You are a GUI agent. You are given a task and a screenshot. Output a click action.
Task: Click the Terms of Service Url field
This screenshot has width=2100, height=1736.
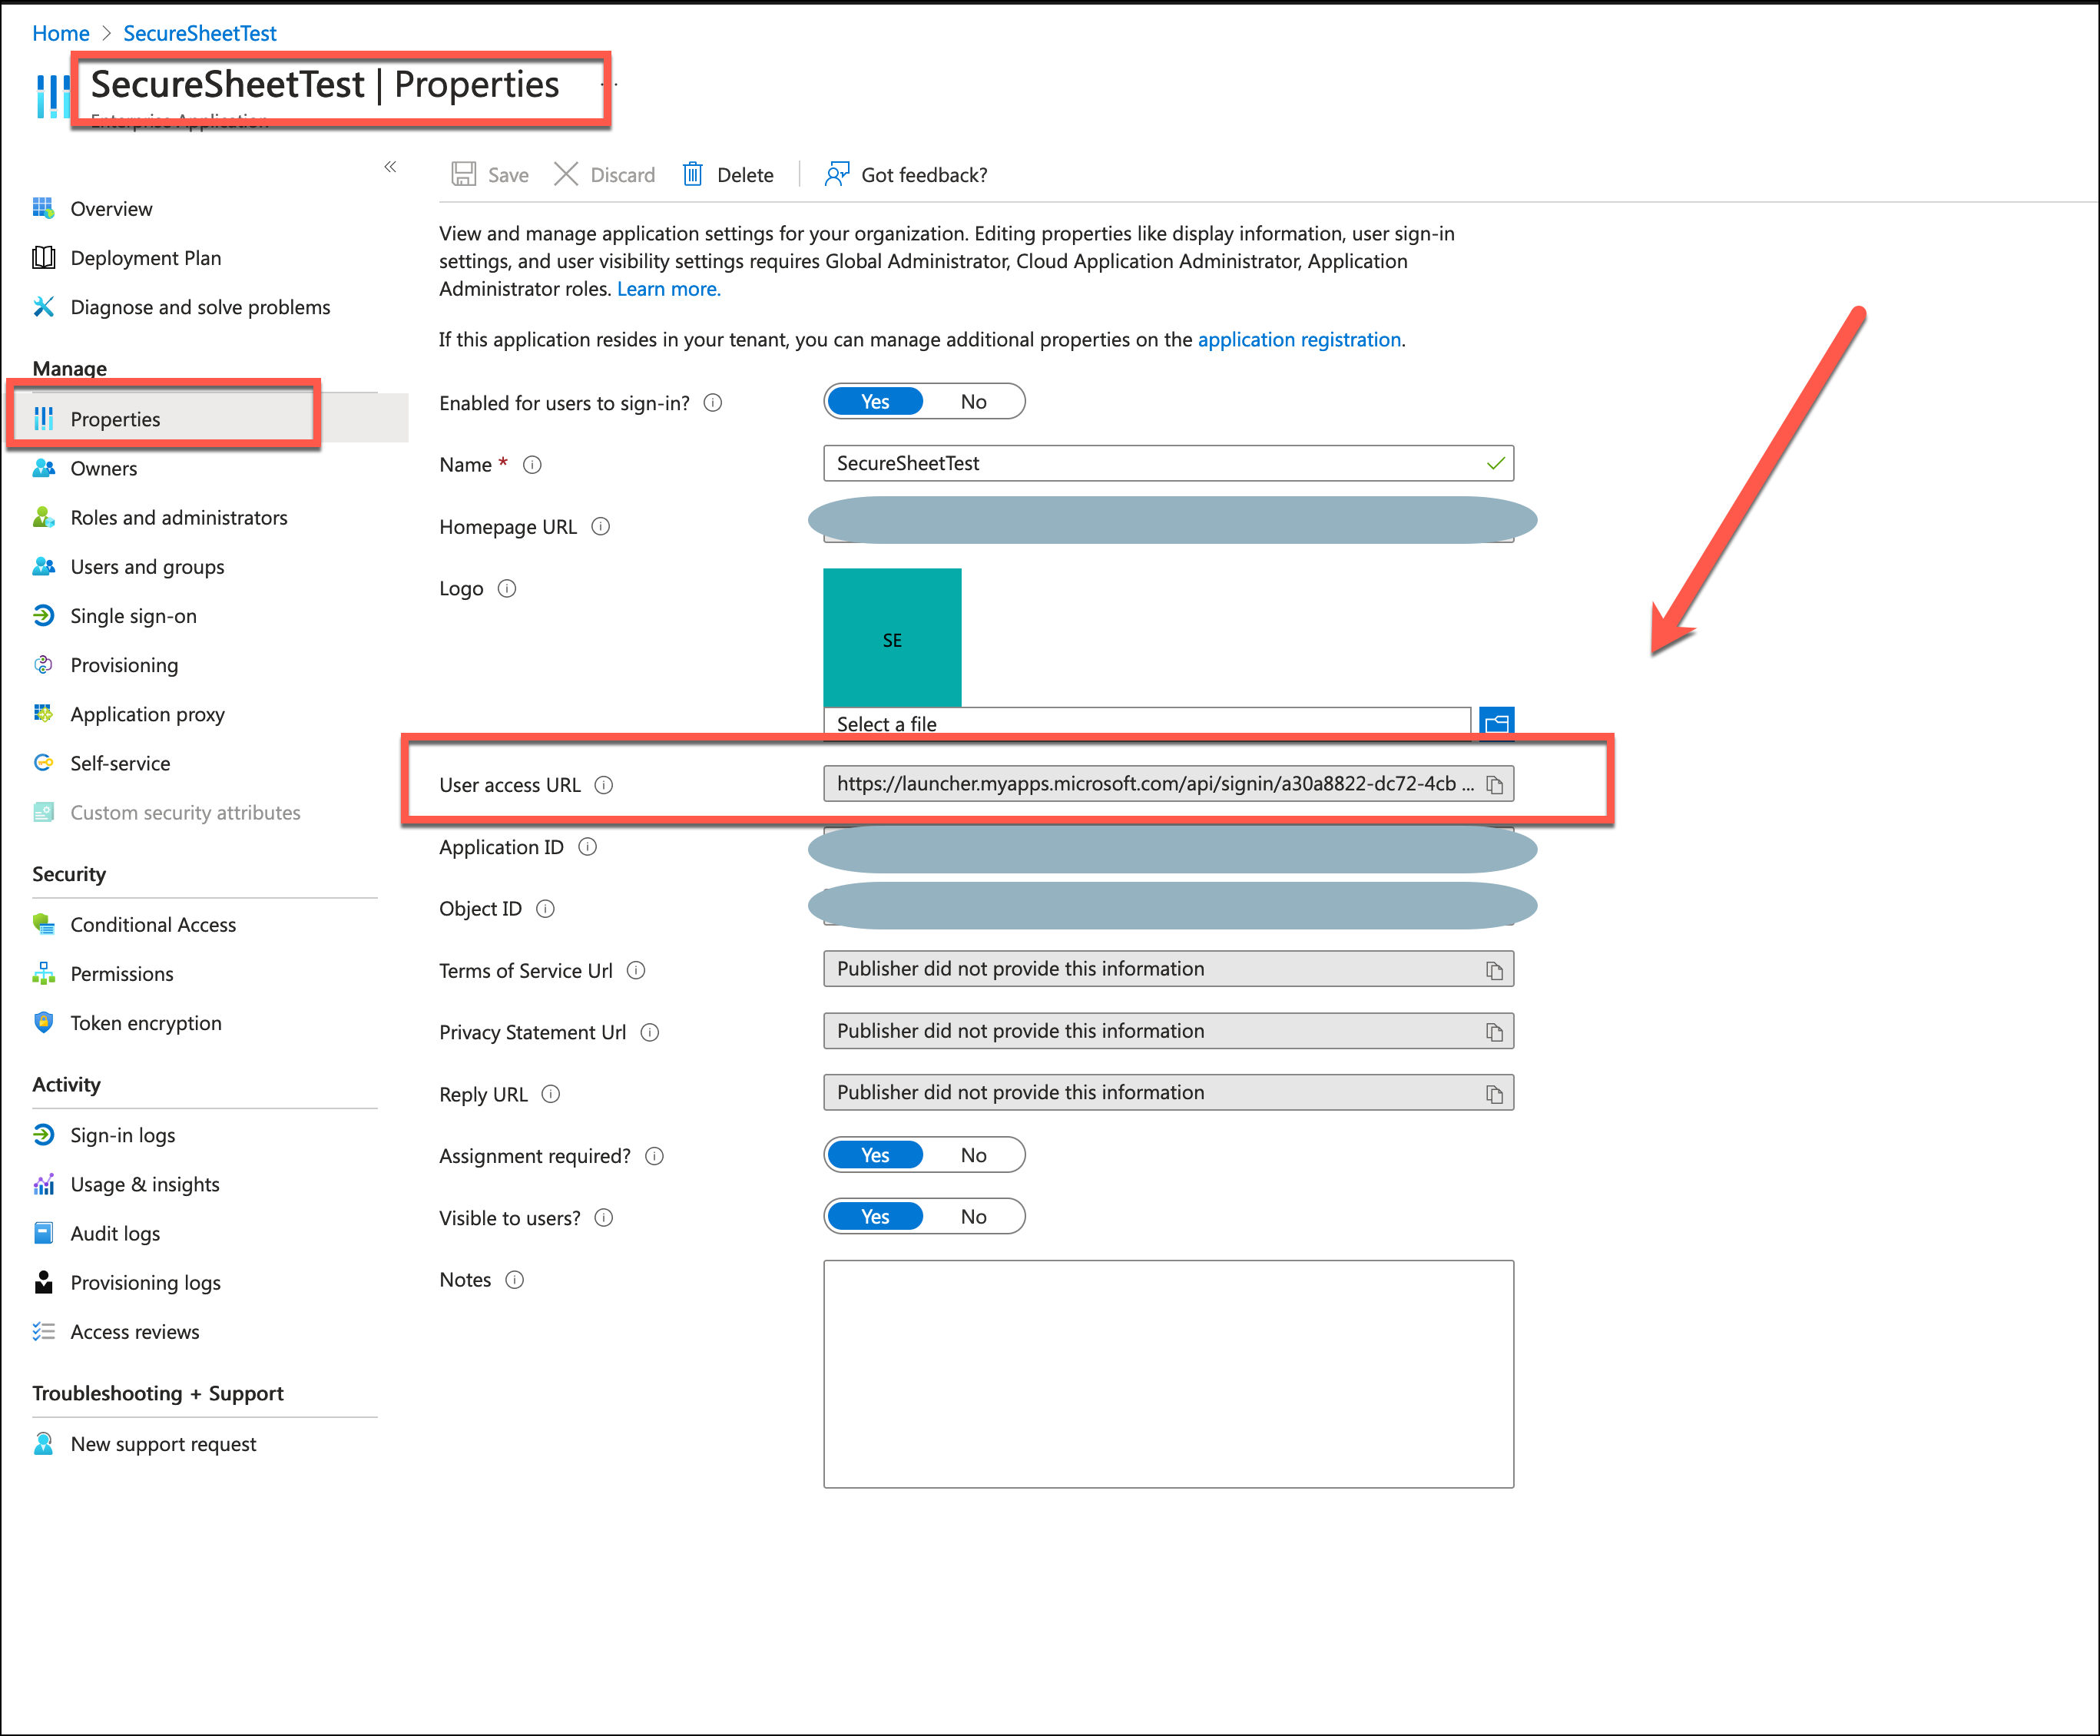point(1168,969)
